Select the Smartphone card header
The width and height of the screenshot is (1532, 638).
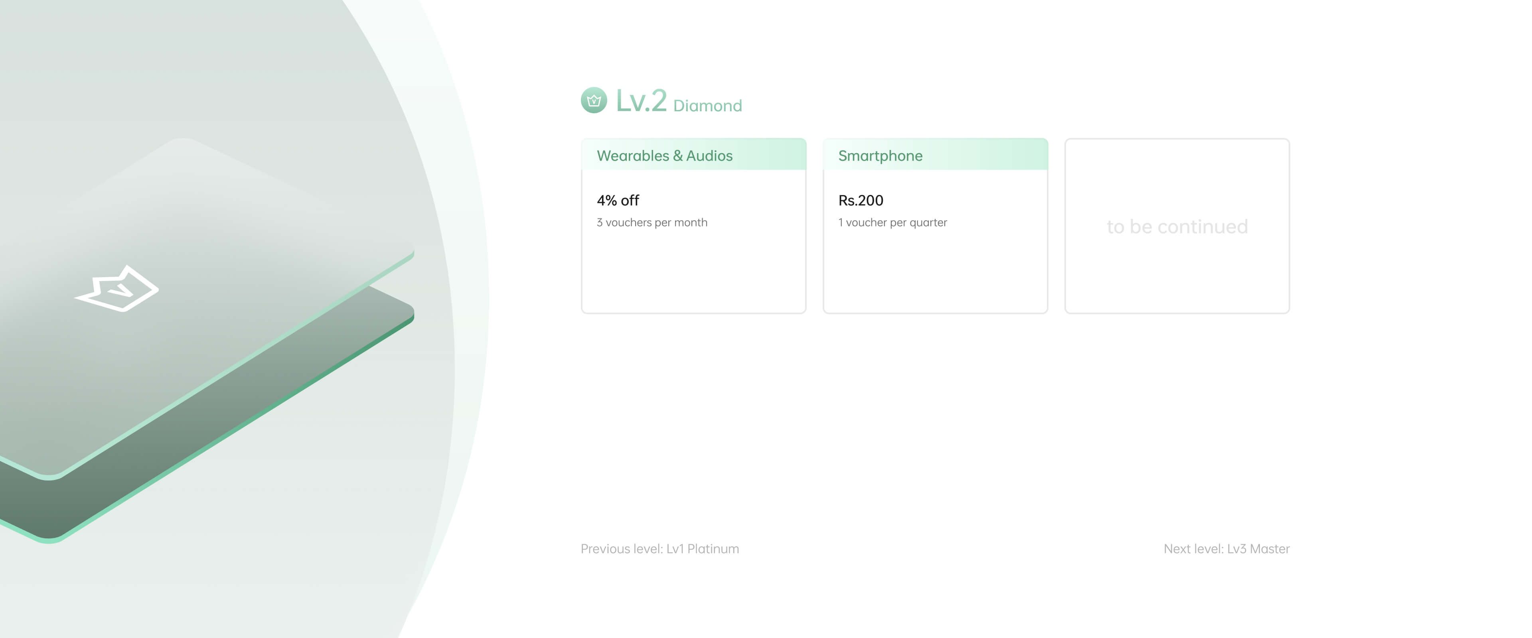(935, 155)
